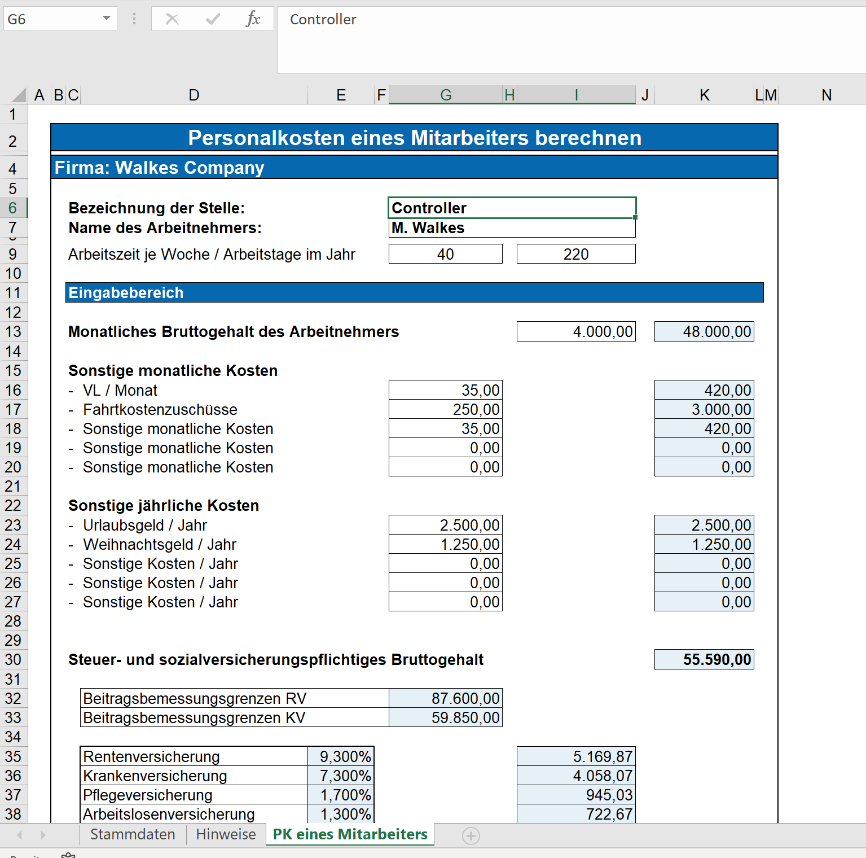Select Rentenversicherung rate 9,300%
The height and width of the screenshot is (858, 866).
click(341, 756)
